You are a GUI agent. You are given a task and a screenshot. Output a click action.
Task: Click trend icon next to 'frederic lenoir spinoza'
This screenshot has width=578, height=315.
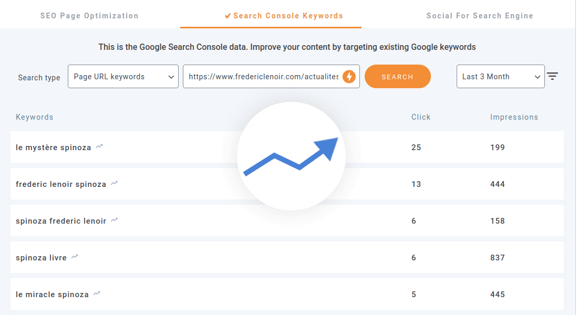click(x=115, y=184)
